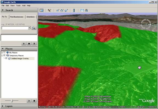Click the overlay transparency slider handle
158x109 pixels.
[12, 101]
